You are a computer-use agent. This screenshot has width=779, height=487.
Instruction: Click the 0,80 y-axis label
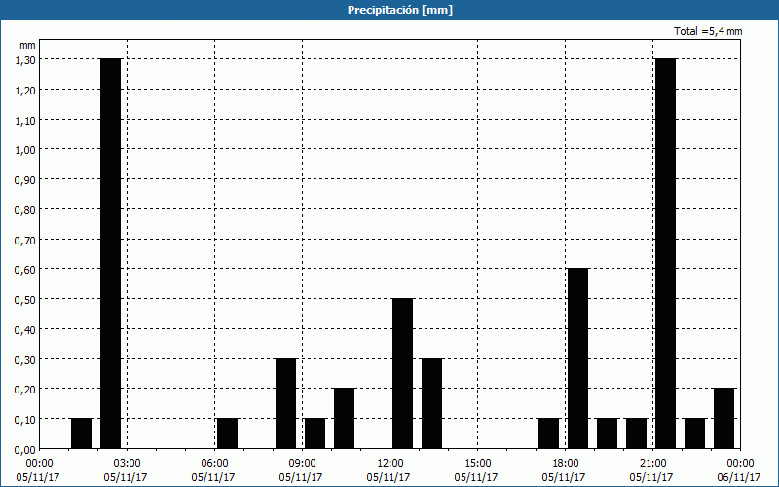point(25,209)
